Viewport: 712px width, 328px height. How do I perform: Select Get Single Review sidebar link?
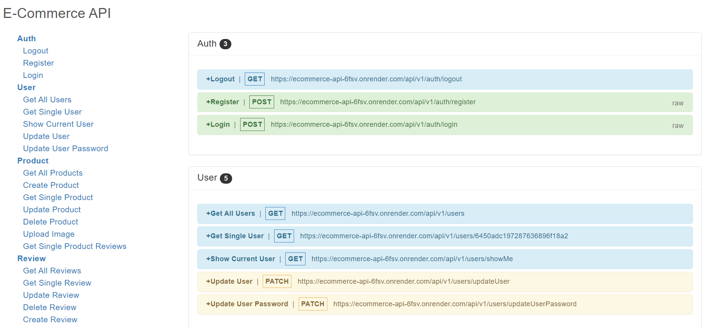point(57,283)
